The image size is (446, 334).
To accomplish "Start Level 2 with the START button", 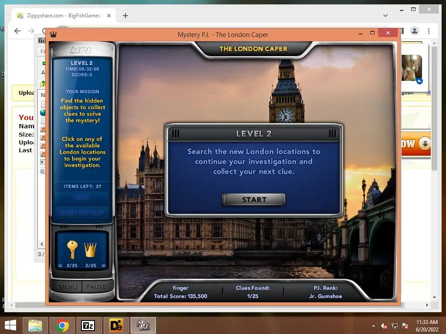I will click(x=253, y=199).
